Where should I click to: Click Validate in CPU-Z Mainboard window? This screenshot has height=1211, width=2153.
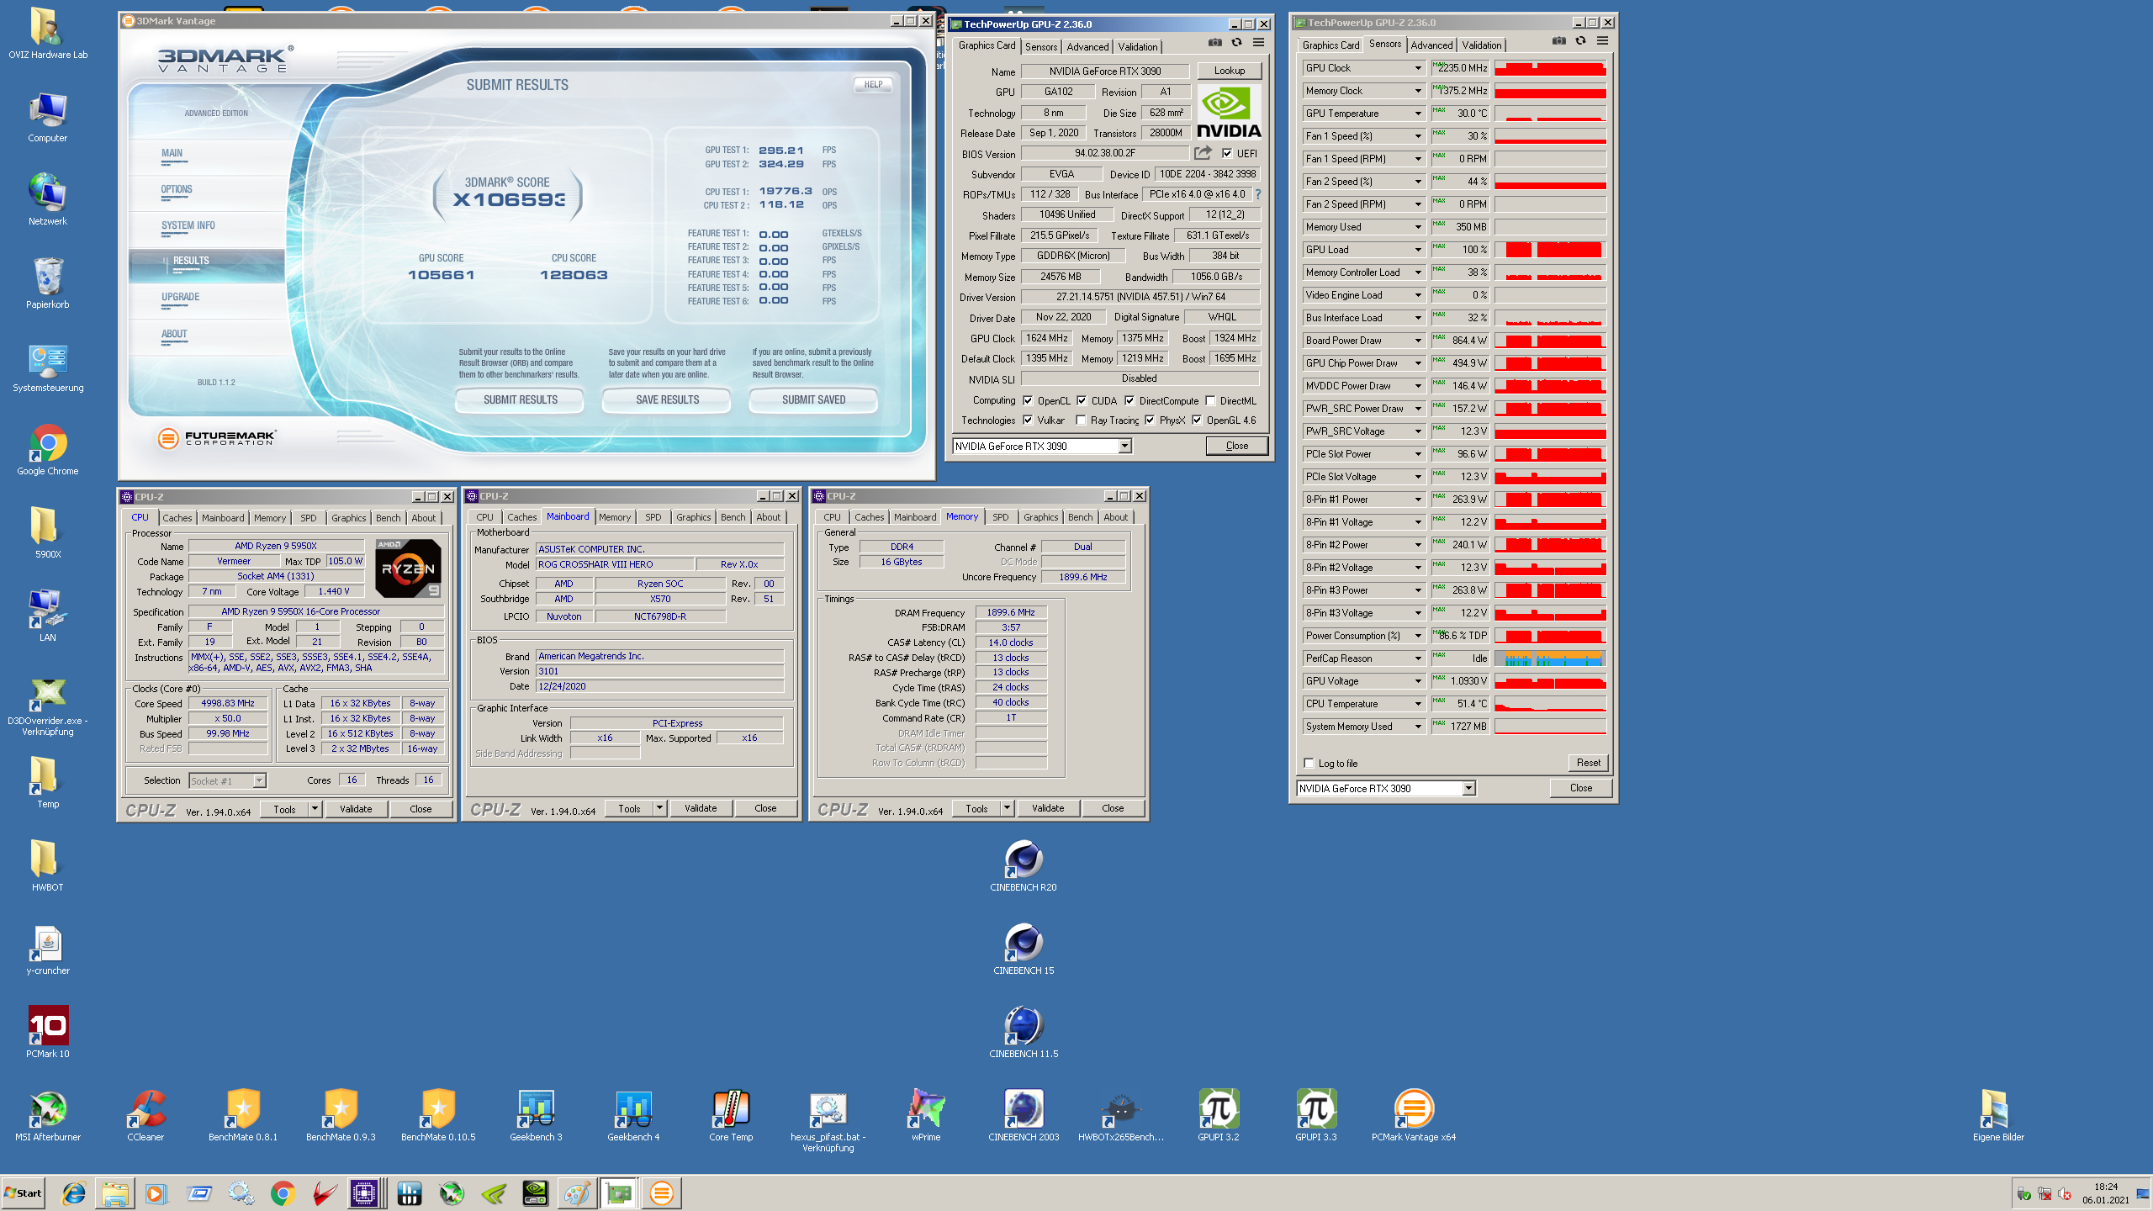tap(701, 808)
